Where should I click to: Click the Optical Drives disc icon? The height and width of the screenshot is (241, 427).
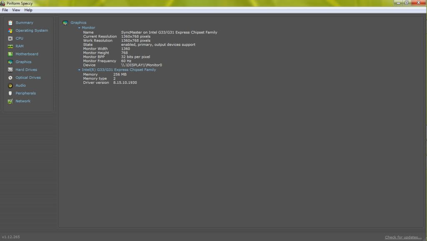10,78
